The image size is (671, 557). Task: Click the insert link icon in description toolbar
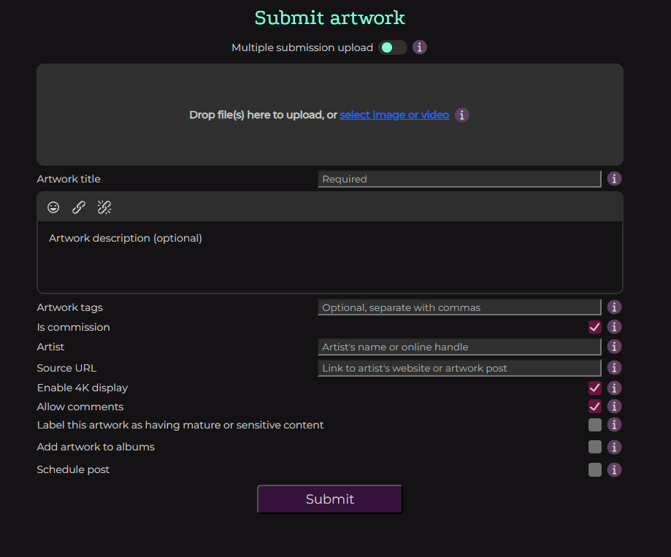coord(79,207)
